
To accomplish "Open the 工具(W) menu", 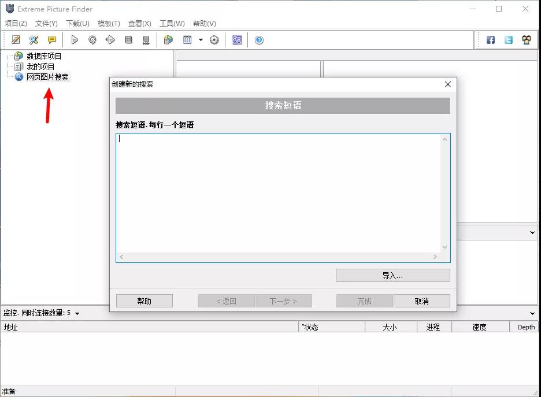I will 172,24.
